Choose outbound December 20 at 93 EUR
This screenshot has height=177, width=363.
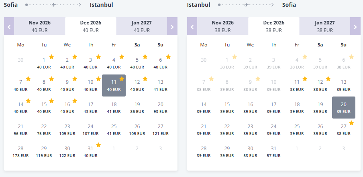click(x=161, y=108)
